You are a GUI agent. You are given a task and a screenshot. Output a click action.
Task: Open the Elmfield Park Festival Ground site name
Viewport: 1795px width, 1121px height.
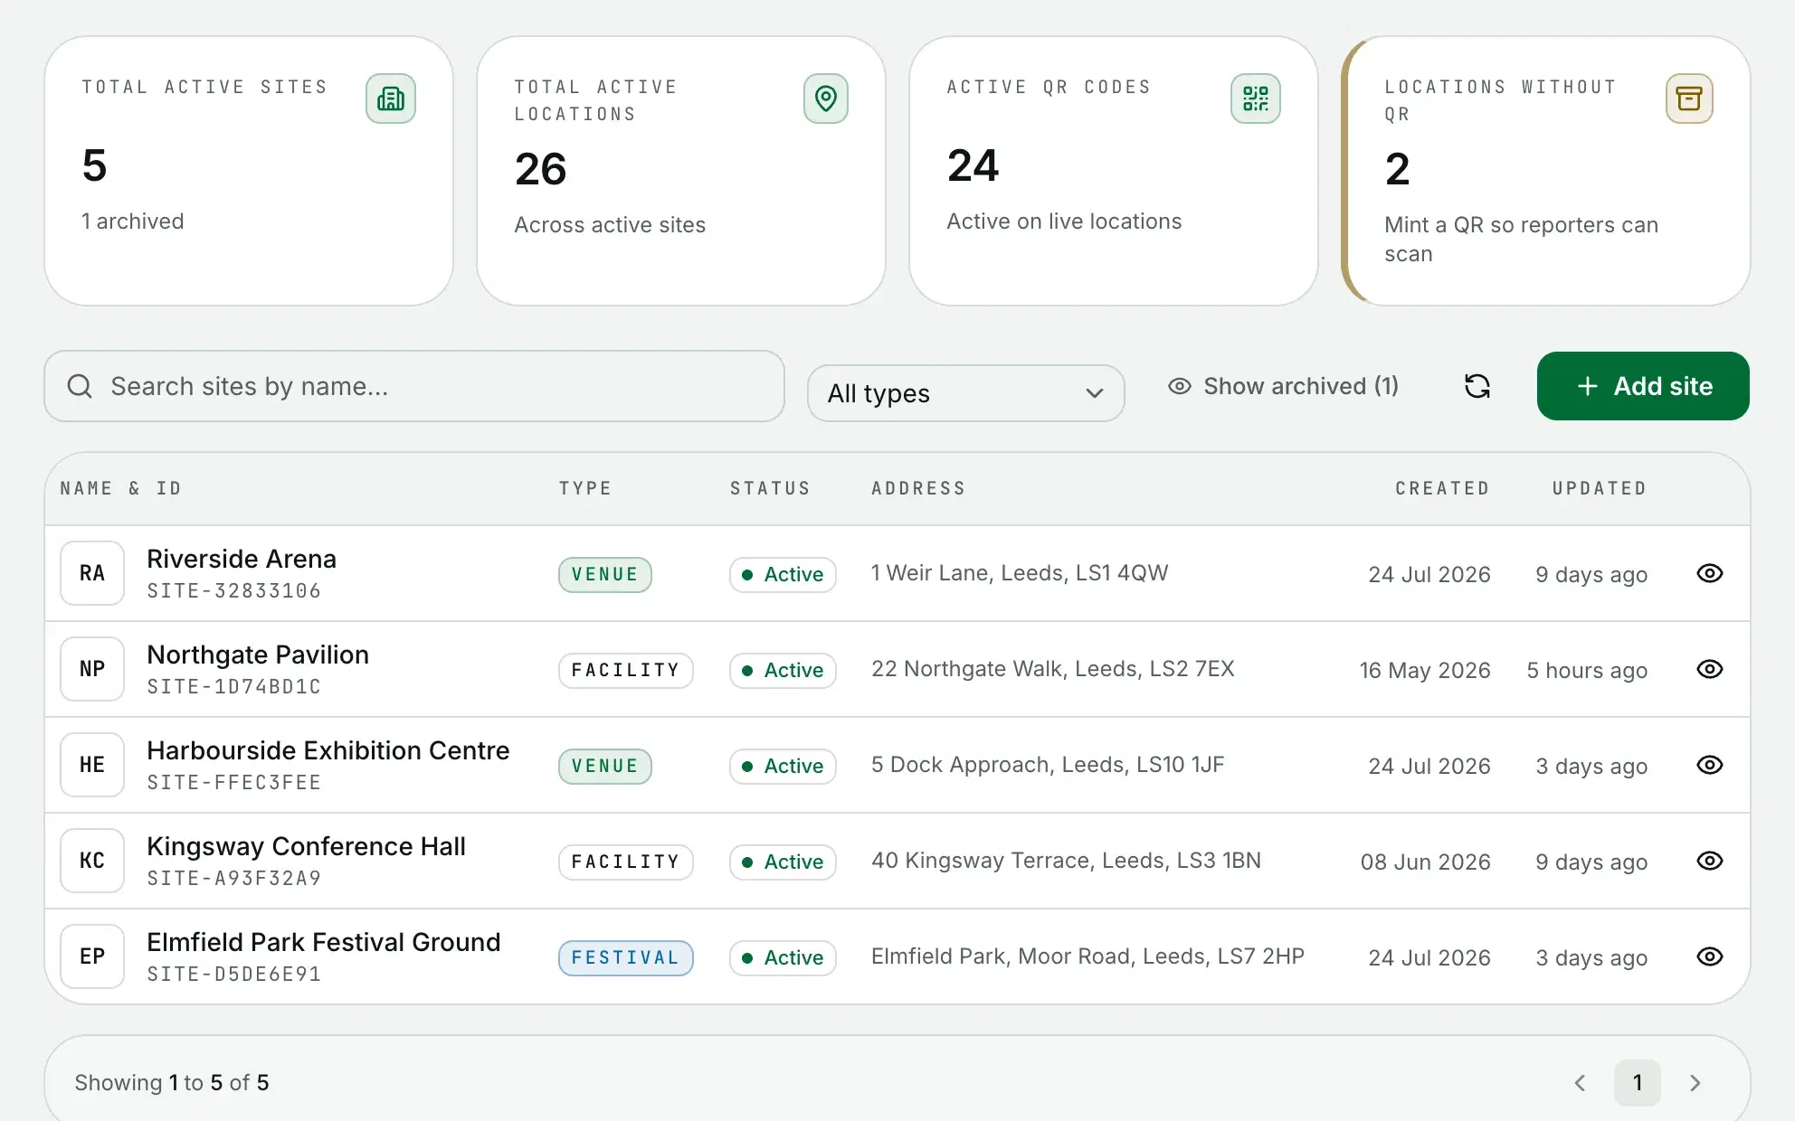324,942
